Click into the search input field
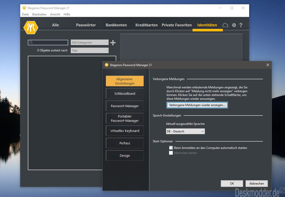 click(48, 43)
